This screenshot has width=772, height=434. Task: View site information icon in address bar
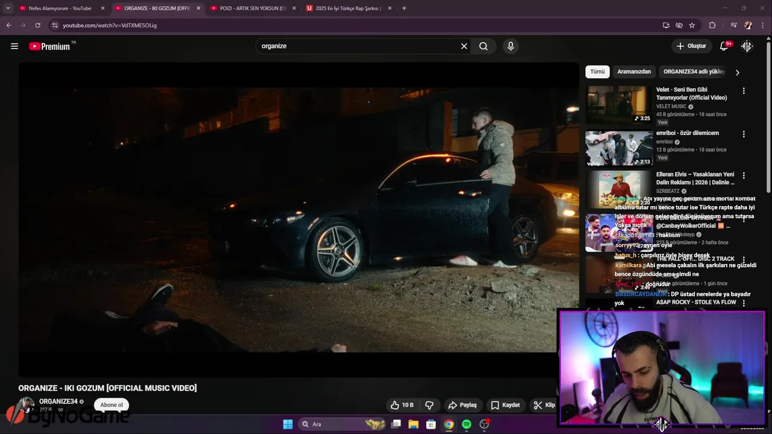[55, 25]
